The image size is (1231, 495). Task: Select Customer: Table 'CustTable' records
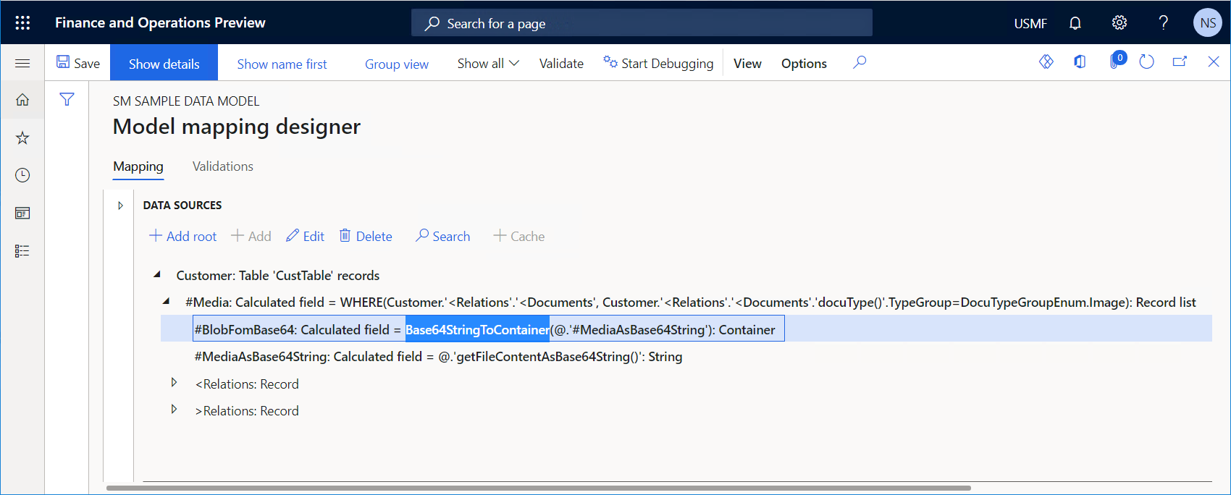pyautogui.click(x=278, y=276)
